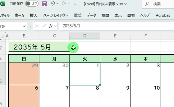Screen dimensions: 174x107
Task: Select row 4 header
Action: point(2,59)
